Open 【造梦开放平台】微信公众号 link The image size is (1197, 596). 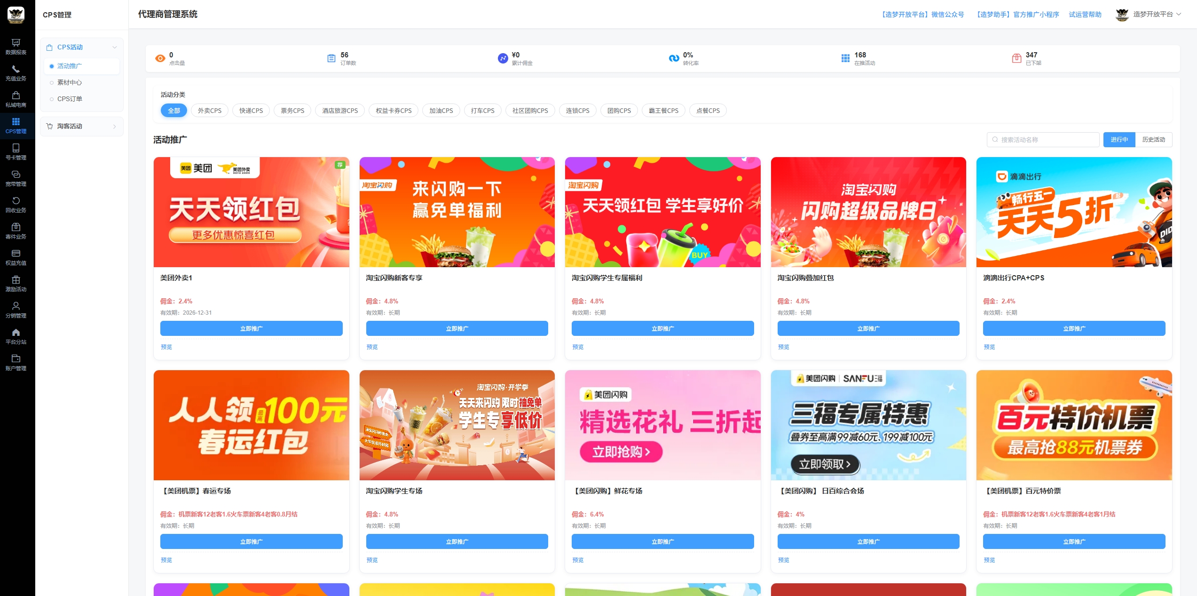point(922,15)
